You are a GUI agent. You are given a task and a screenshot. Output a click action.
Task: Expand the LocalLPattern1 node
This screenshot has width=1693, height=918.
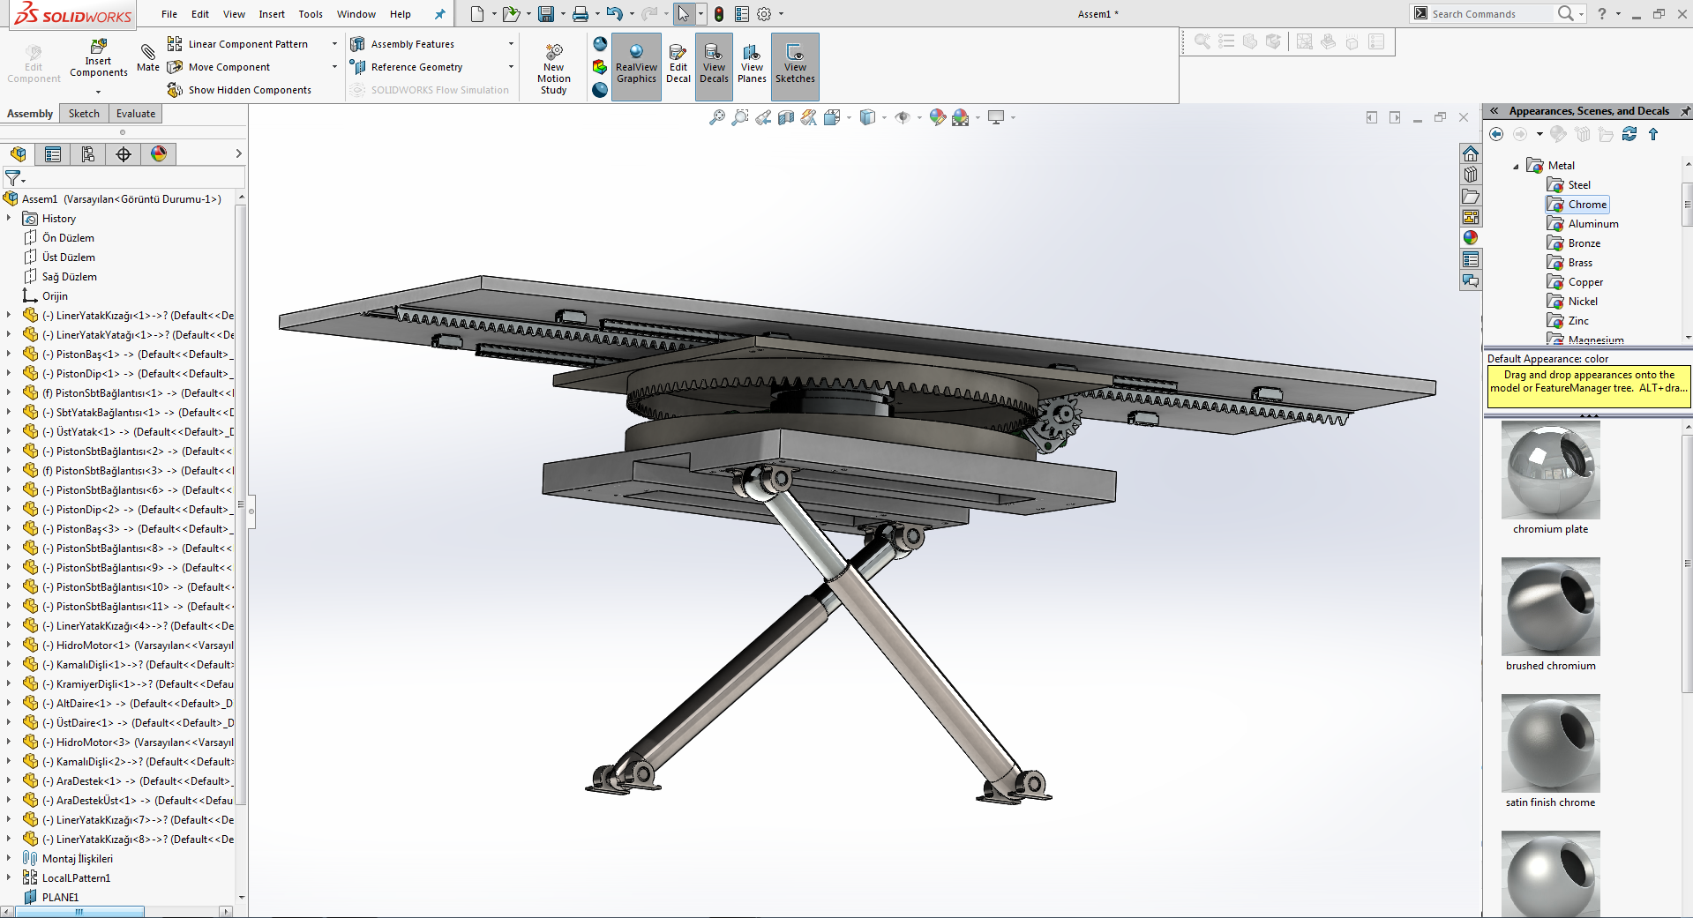(x=9, y=878)
